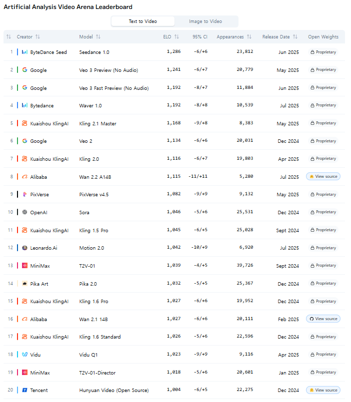This screenshot has width=351, height=402.
Task: Switch to the Text to Video tab
Action: [x=143, y=21]
